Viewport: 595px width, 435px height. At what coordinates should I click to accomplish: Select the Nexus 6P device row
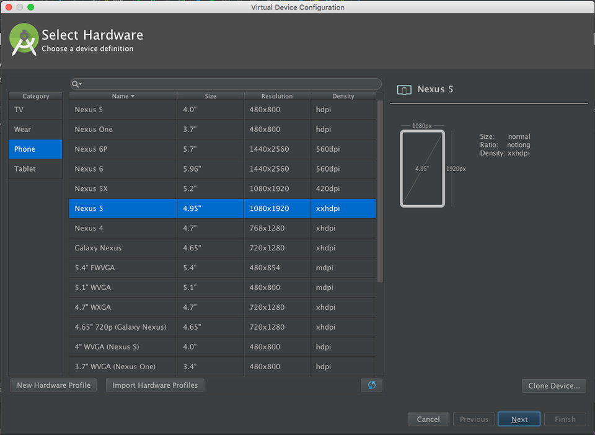click(223, 149)
